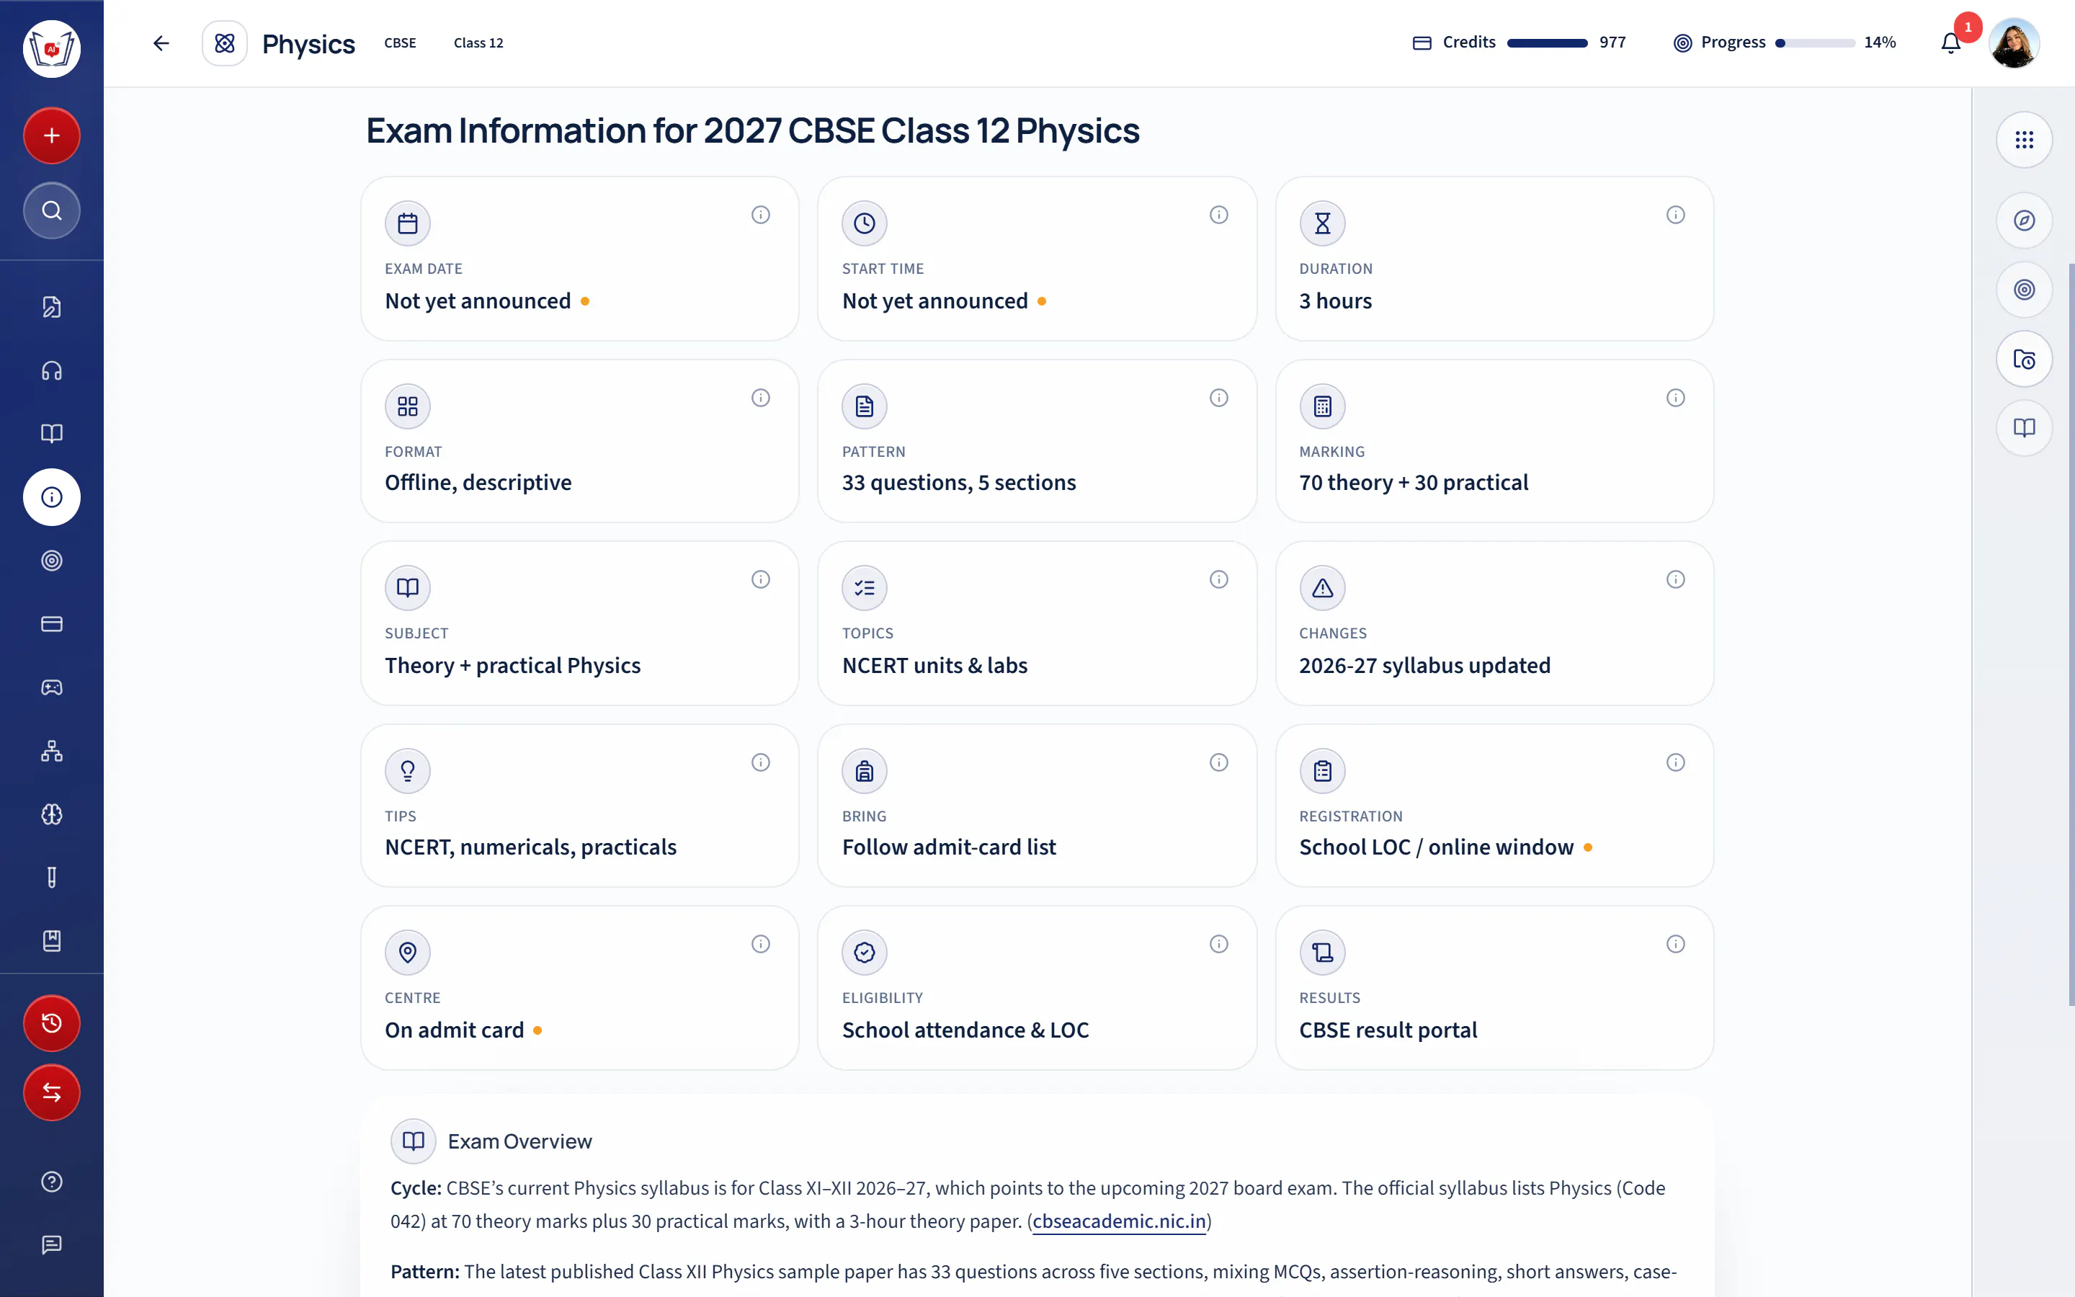Click the Class 12 tag
Viewport: 2075px width, 1297px height.
click(478, 43)
